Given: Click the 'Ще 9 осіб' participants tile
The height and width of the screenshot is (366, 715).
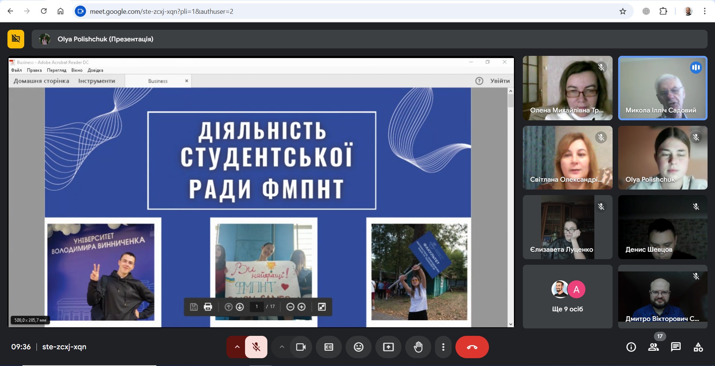Looking at the screenshot, I should pyautogui.click(x=567, y=296).
